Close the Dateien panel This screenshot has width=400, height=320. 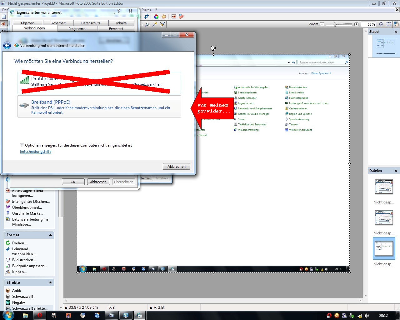396,171
